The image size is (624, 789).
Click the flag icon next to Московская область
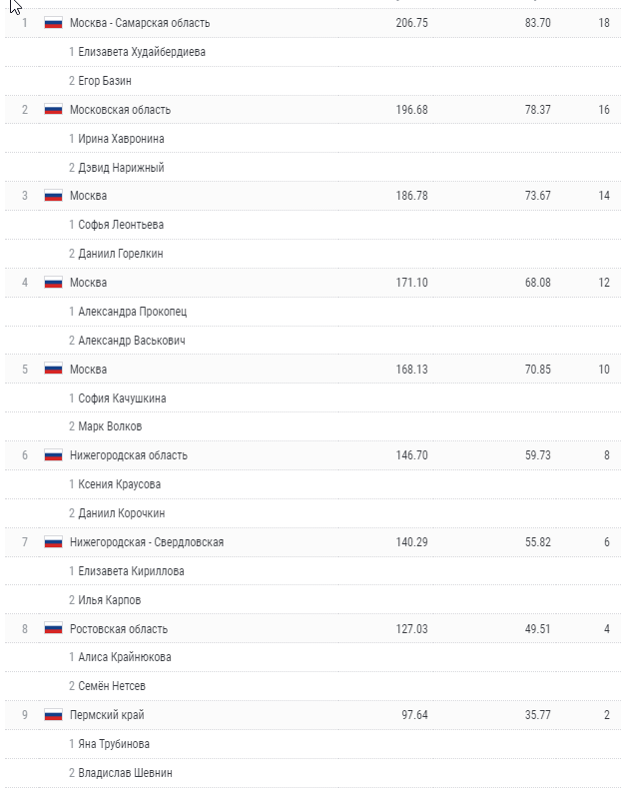pos(54,109)
